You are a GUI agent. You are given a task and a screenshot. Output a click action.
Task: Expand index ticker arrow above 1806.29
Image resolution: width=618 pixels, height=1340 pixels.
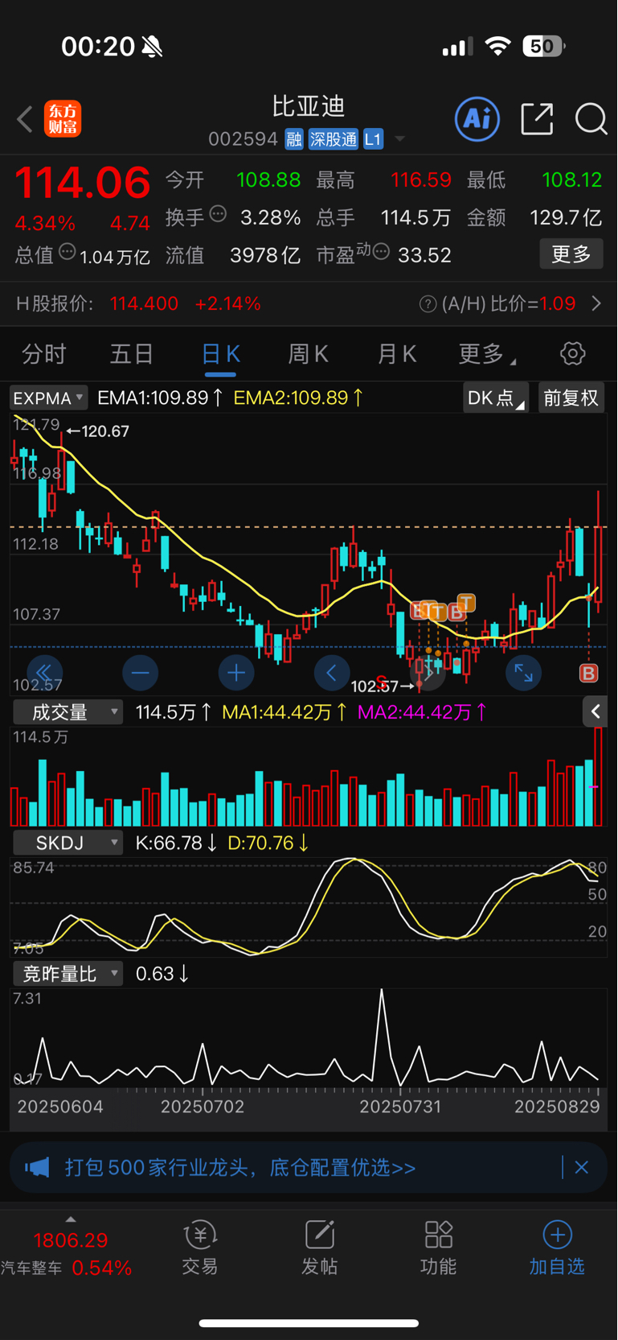pos(71,1219)
